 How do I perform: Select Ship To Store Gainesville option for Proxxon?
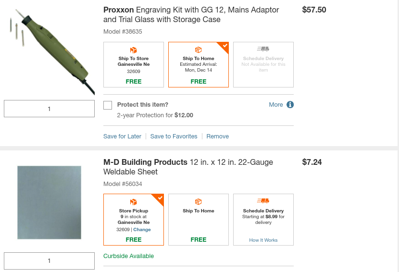click(x=134, y=65)
